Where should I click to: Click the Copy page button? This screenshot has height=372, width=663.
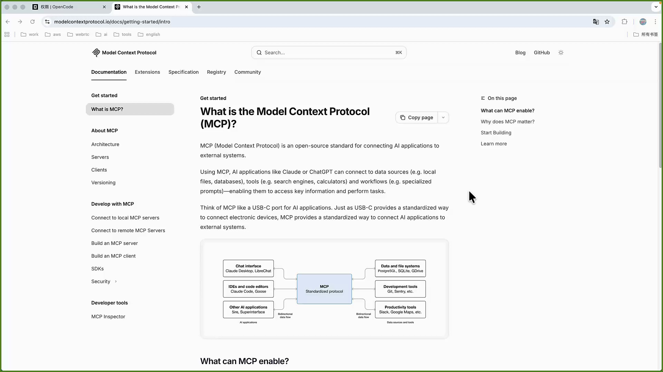point(416,117)
